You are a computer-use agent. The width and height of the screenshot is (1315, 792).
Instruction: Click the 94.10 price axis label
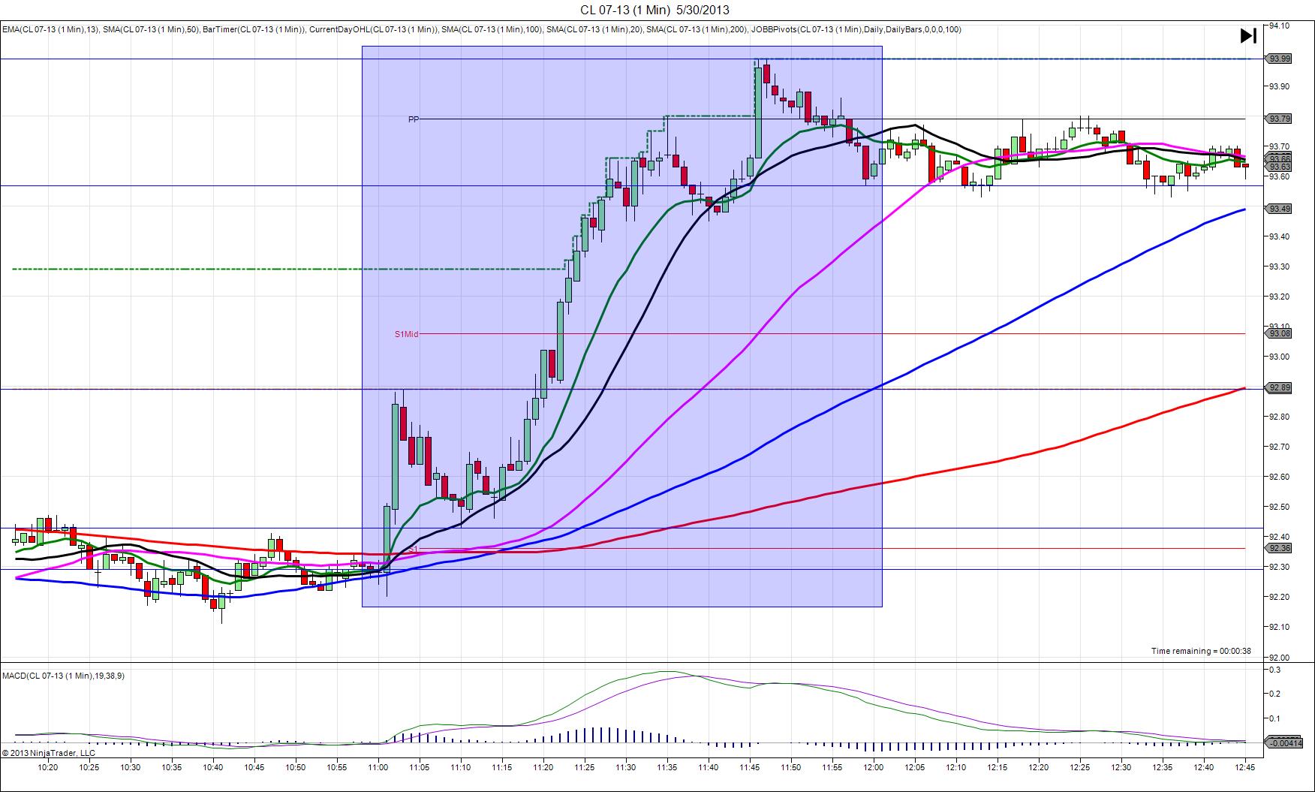click(1279, 26)
